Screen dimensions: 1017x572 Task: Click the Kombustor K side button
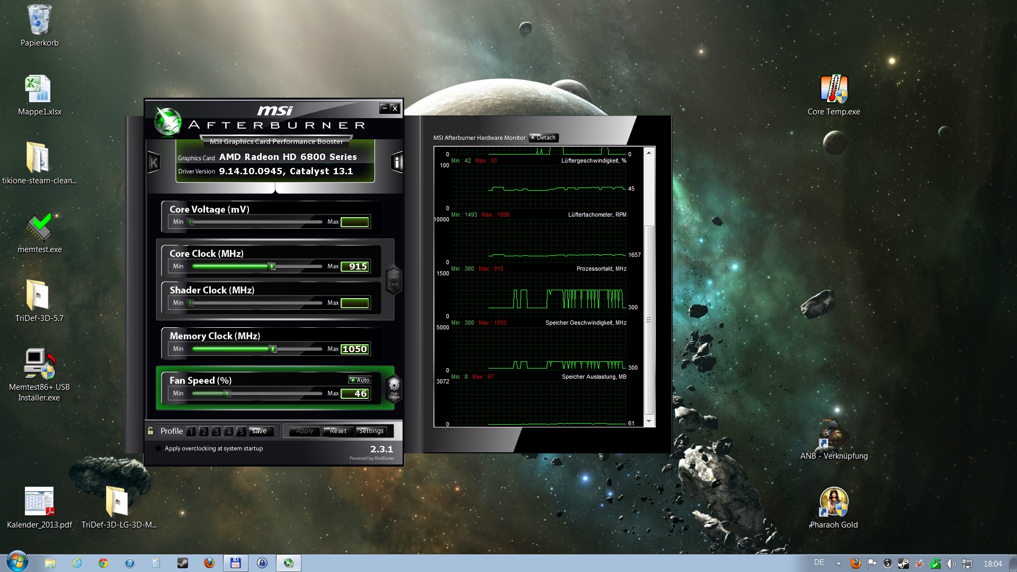pyautogui.click(x=154, y=163)
